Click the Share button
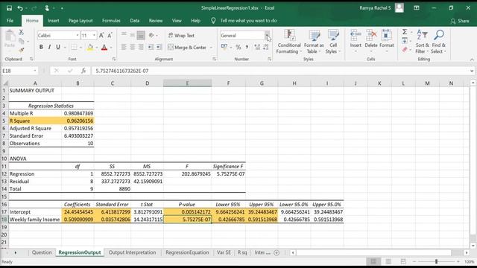 coord(460,21)
